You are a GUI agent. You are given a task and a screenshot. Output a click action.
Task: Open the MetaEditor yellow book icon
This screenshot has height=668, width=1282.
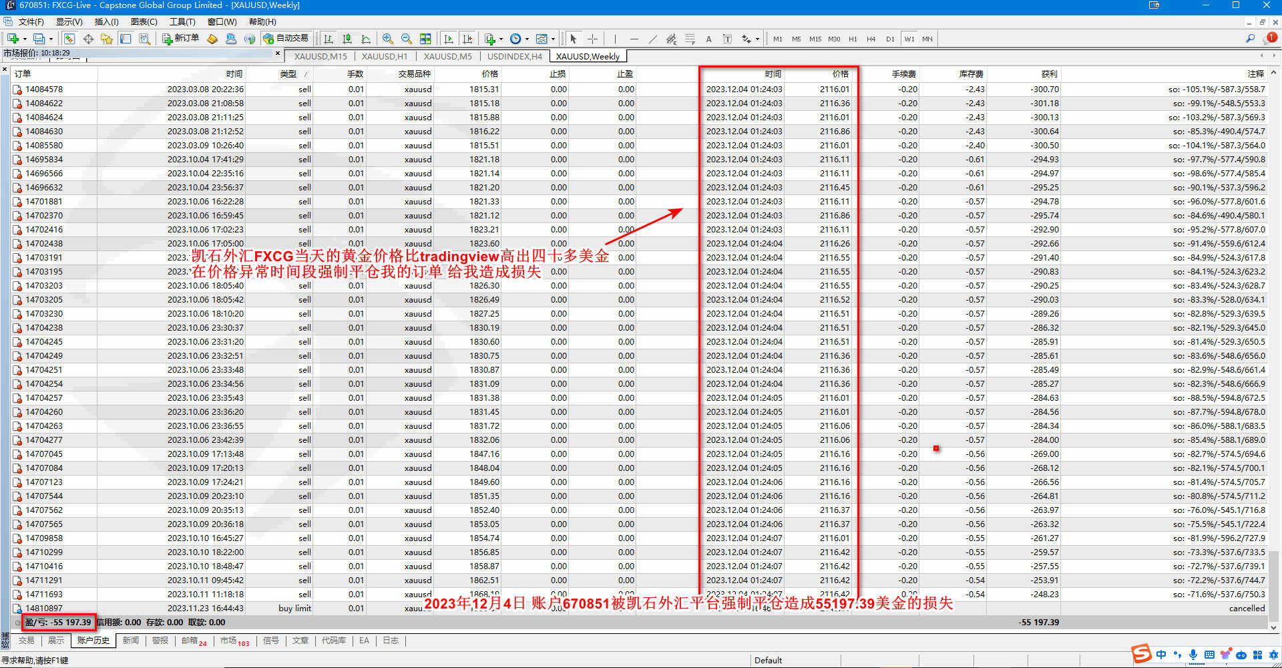point(212,39)
